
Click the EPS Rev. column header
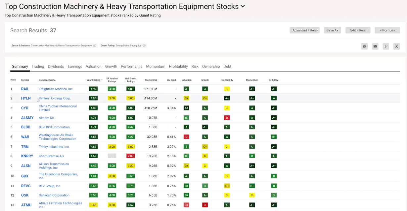274,80
